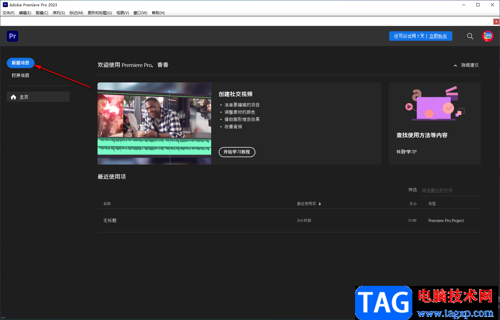
Task: Open the 窗口(W) menu
Action: pyautogui.click(x=140, y=13)
